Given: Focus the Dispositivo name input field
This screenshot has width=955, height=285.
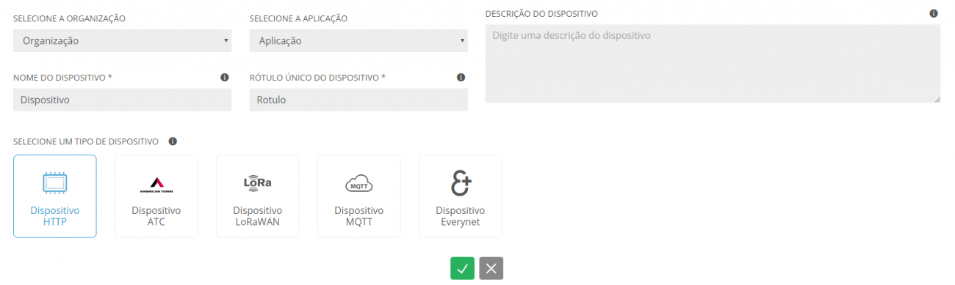Looking at the screenshot, I should pos(122,100).
